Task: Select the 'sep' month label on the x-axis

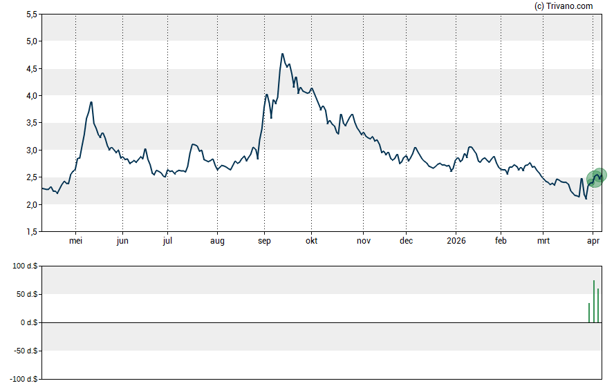Action: [264, 241]
